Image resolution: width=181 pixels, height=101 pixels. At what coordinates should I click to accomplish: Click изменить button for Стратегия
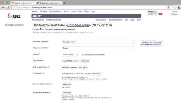coord(96,74)
